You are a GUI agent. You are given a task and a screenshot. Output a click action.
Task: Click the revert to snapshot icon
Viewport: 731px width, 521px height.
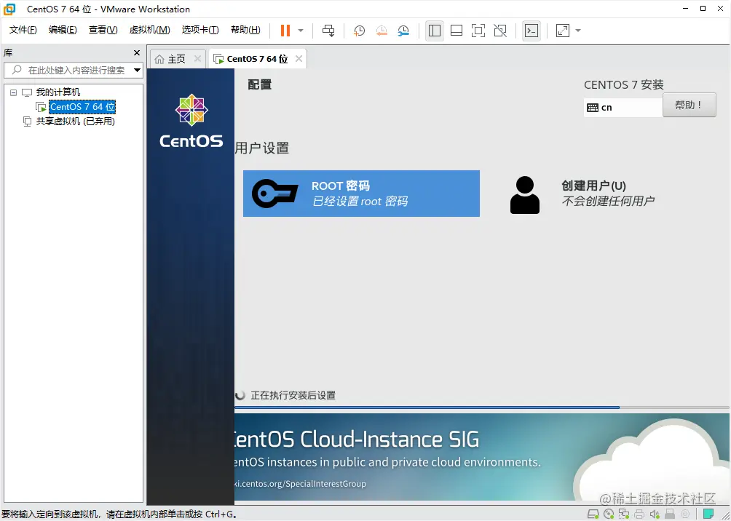coord(382,31)
